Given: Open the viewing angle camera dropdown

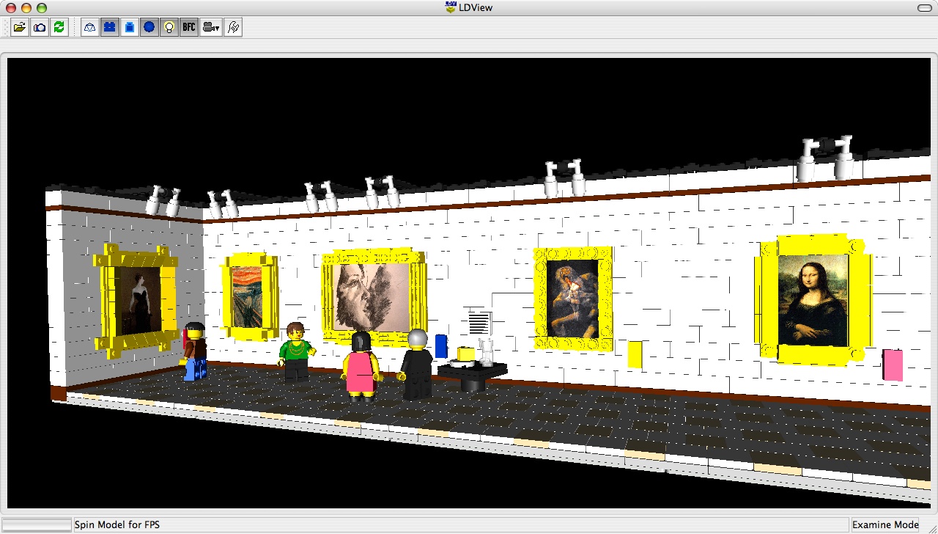Looking at the screenshot, I should tap(211, 28).
